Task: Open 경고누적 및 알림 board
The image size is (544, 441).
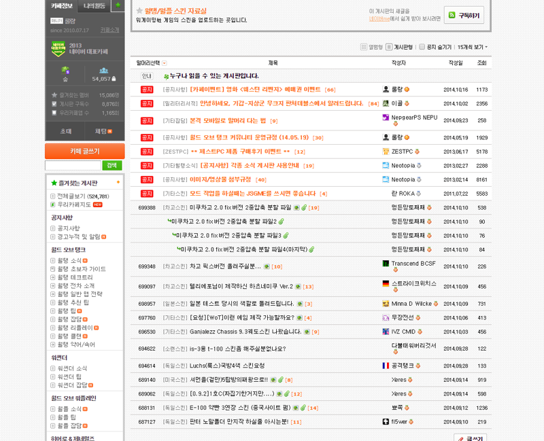Action: point(79,236)
